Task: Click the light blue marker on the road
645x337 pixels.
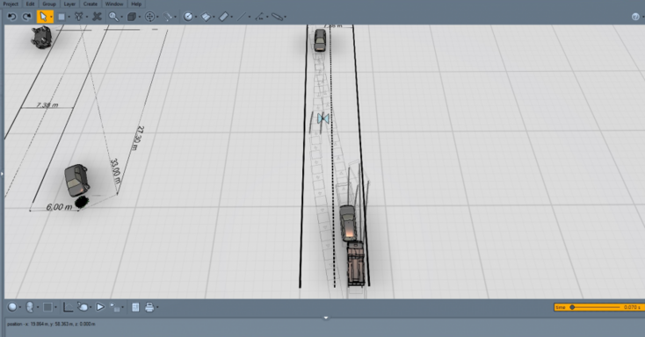Action: [323, 118]
